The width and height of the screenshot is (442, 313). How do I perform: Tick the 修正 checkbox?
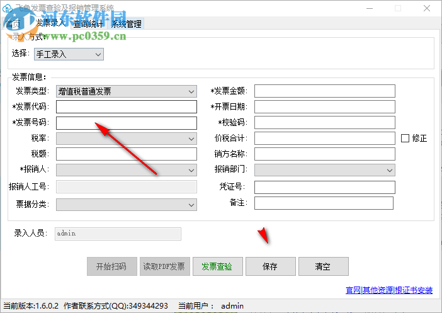point(405,138)
